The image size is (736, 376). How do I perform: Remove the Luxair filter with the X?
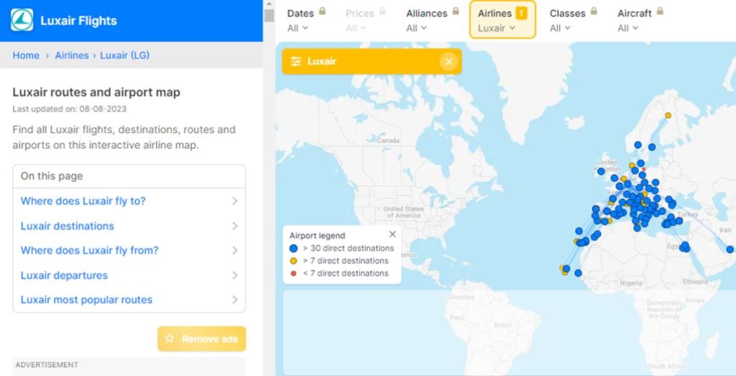(448, 62)
